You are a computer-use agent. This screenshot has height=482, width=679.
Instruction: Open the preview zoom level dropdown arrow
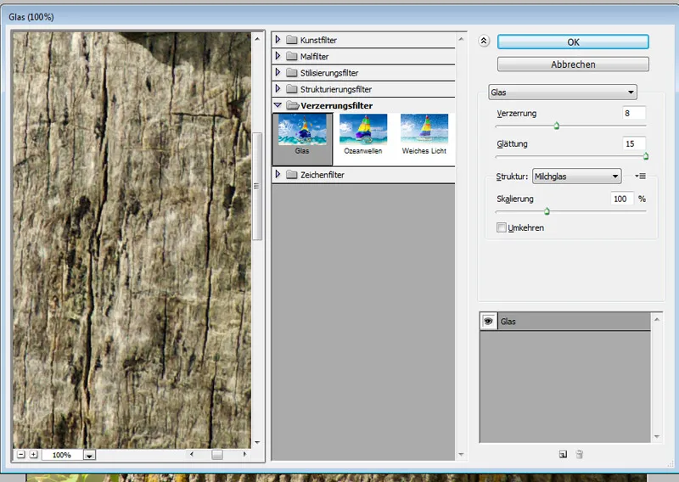pos(89,455)
